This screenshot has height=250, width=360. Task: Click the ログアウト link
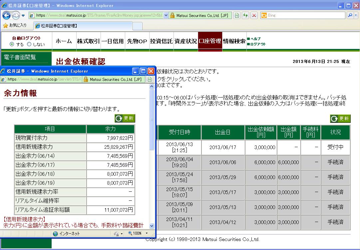tap(258, 44)
